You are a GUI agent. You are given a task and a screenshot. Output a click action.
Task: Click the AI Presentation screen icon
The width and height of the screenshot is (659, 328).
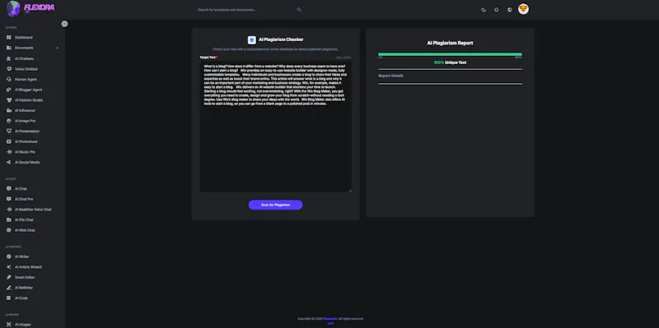tap(9, 132)
